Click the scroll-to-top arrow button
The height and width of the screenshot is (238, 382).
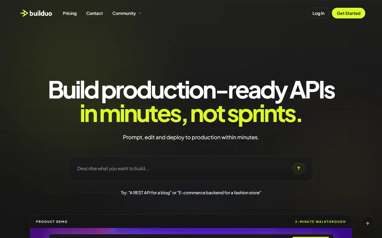coord(368,224)
